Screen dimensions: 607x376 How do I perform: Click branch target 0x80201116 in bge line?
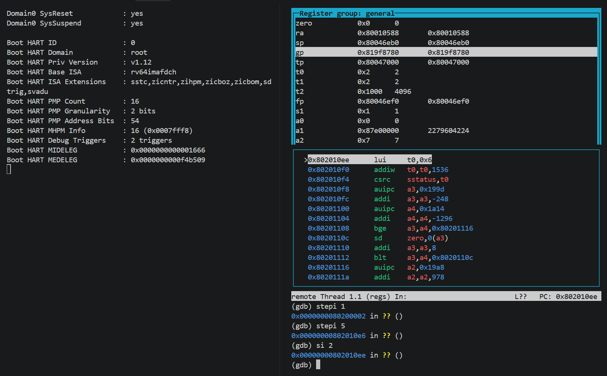[453, 228]
